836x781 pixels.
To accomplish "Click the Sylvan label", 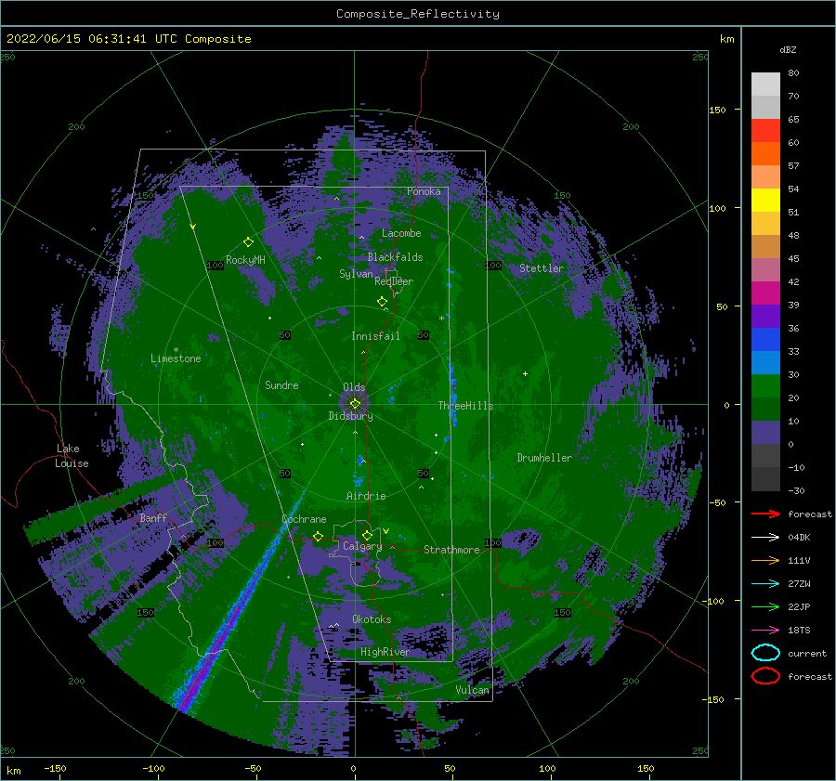I will (356, 274).
